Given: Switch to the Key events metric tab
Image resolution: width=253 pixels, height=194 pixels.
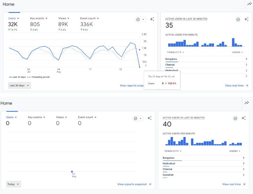Looking at the screenshot, I should 38,18.
